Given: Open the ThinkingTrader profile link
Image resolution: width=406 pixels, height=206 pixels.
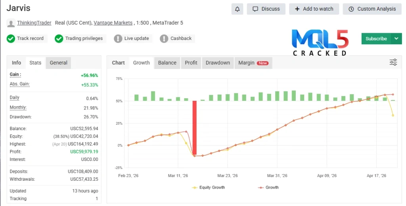Looking at the screenshot, I should click(x=34, y=23).
